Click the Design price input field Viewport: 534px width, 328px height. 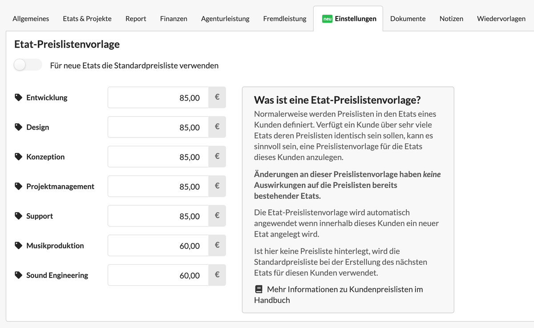[x=158, y=127]
